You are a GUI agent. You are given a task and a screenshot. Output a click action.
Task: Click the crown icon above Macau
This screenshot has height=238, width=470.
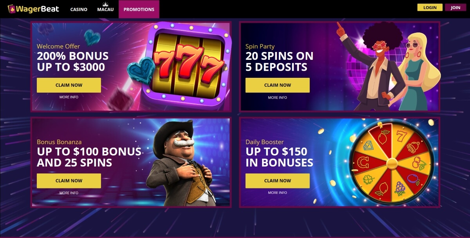point(105,4)
